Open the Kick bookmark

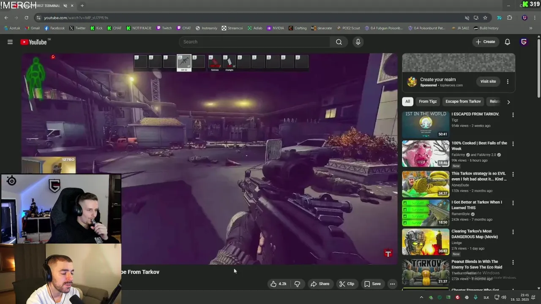pos(96,28)
